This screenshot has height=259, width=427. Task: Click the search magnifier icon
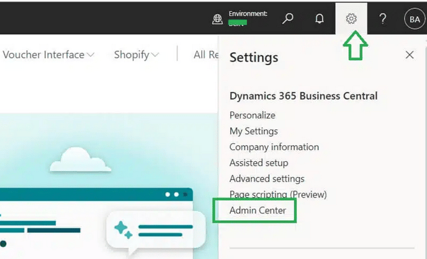(287, 19)
